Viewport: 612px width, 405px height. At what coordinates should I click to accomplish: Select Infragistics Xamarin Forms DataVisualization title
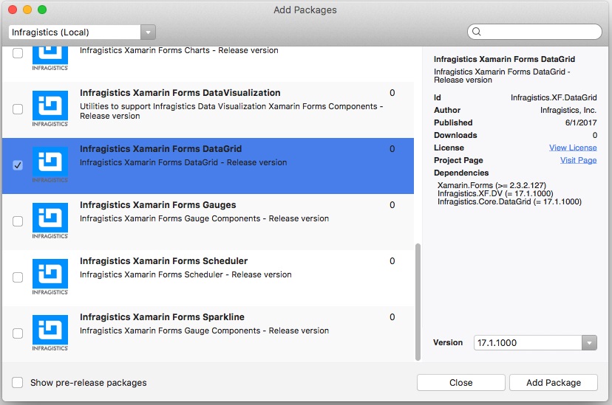click(180, 93)
